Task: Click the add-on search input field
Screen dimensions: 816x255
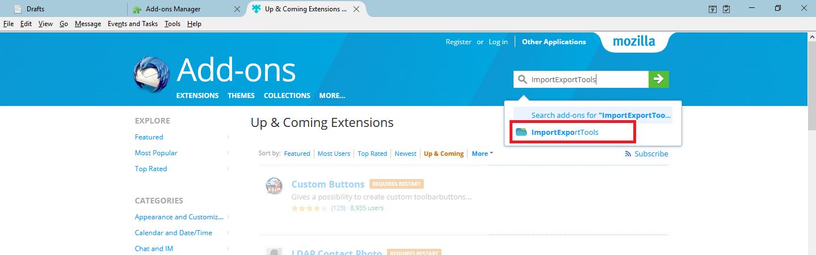Action: coord(587,80)
